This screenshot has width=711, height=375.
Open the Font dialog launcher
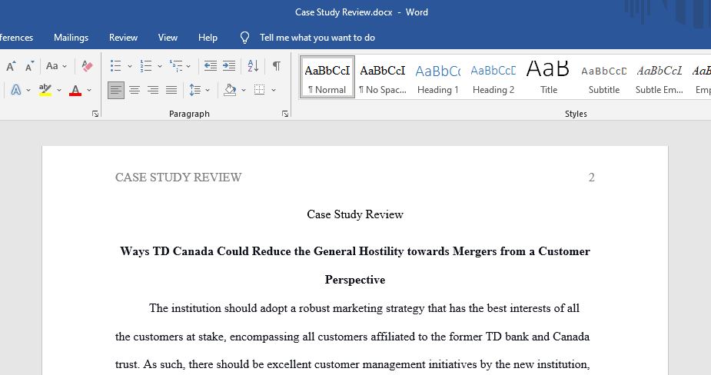[x=95, y=114]
